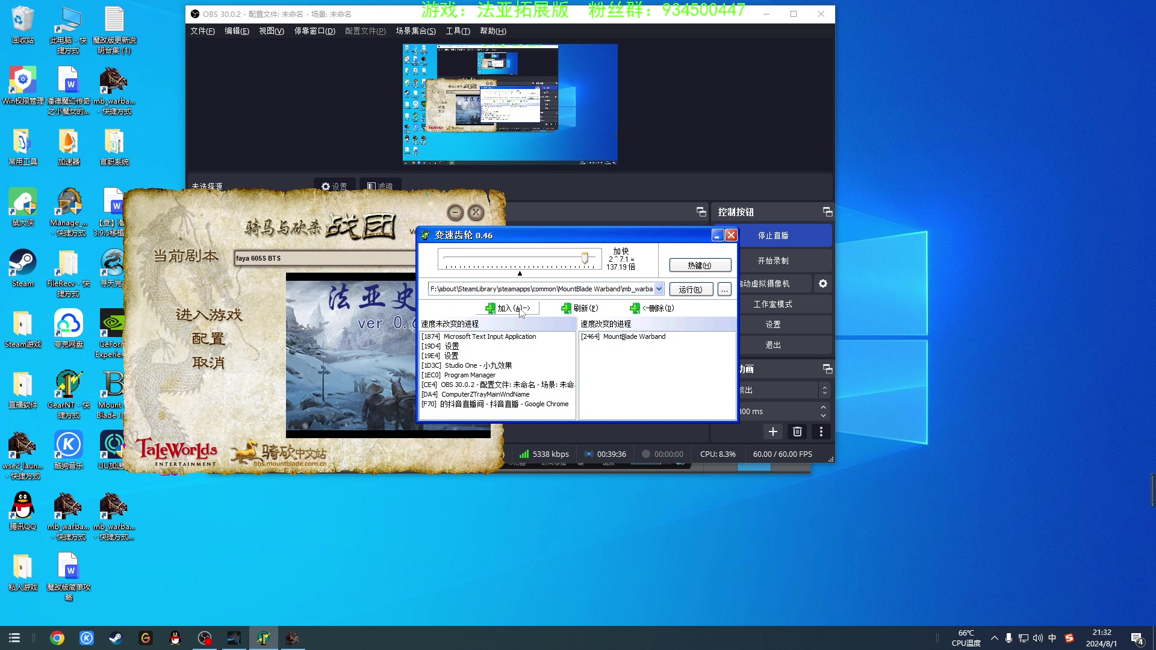Click the add transition plus button in OBS

[x=772, y=432]
